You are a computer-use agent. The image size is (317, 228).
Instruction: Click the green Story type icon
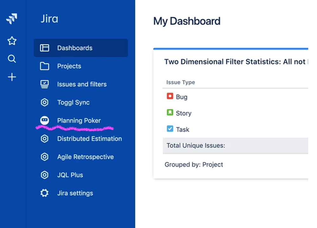click(x=170, y=112)
